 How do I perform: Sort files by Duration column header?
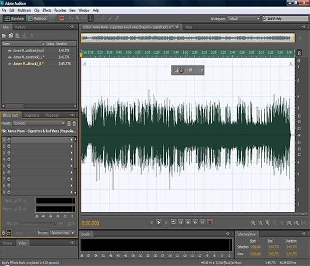(x=62, y=44)
